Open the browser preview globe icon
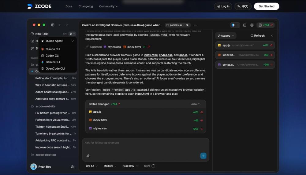 pyautogui.click(x=252, y=25)
